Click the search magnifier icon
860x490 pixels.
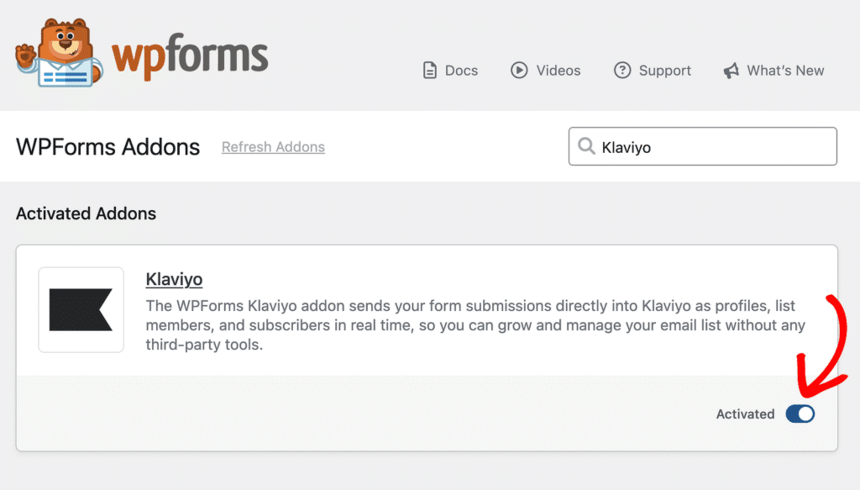586,146
